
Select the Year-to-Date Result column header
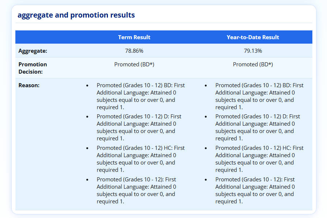tap(253, 37)
